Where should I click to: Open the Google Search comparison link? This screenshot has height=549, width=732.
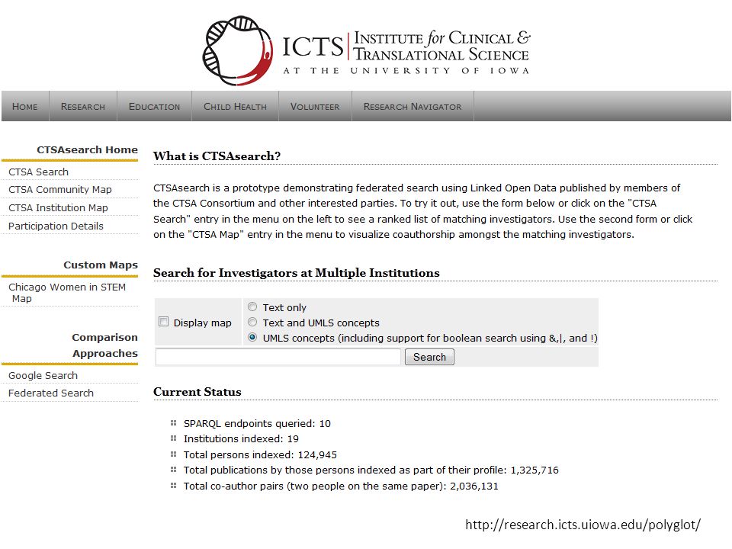coord(43,375)
